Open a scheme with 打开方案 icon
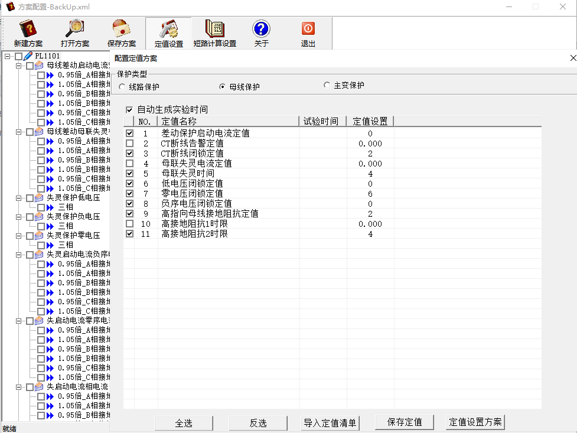 [75, 29]
